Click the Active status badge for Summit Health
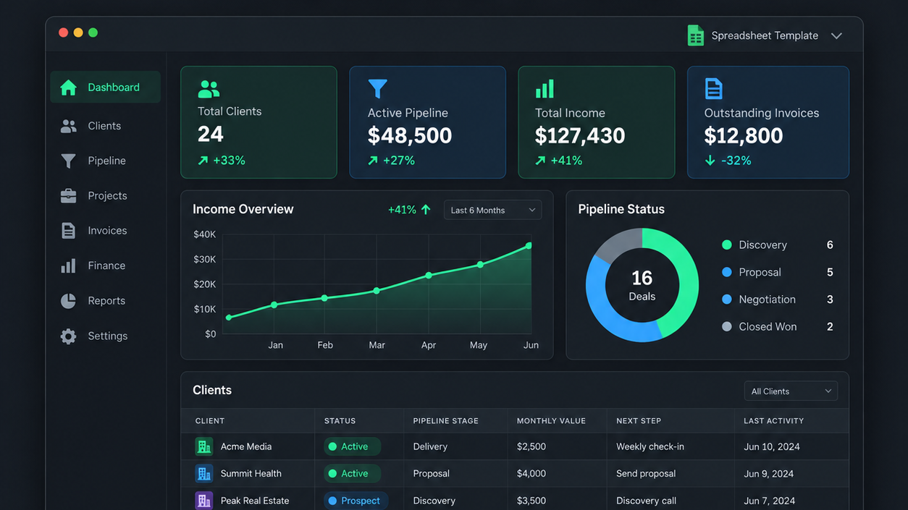Viewport: 908px width, 510px height. click(352, 474)
